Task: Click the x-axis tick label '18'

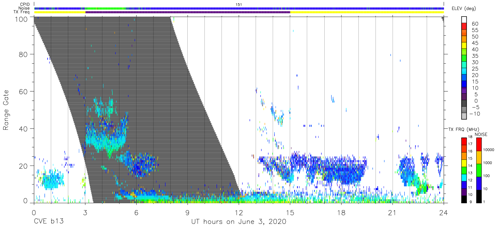Action: 341,212
